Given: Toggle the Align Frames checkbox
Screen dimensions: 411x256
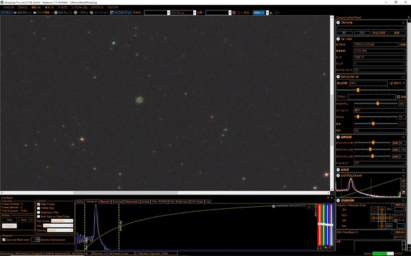Looking at the screenshot, I should (38, 204).
